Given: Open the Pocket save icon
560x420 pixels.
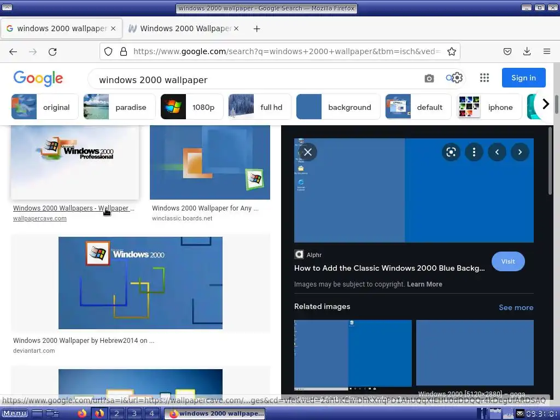Looking at the screenshot, I should coord(507,51).
